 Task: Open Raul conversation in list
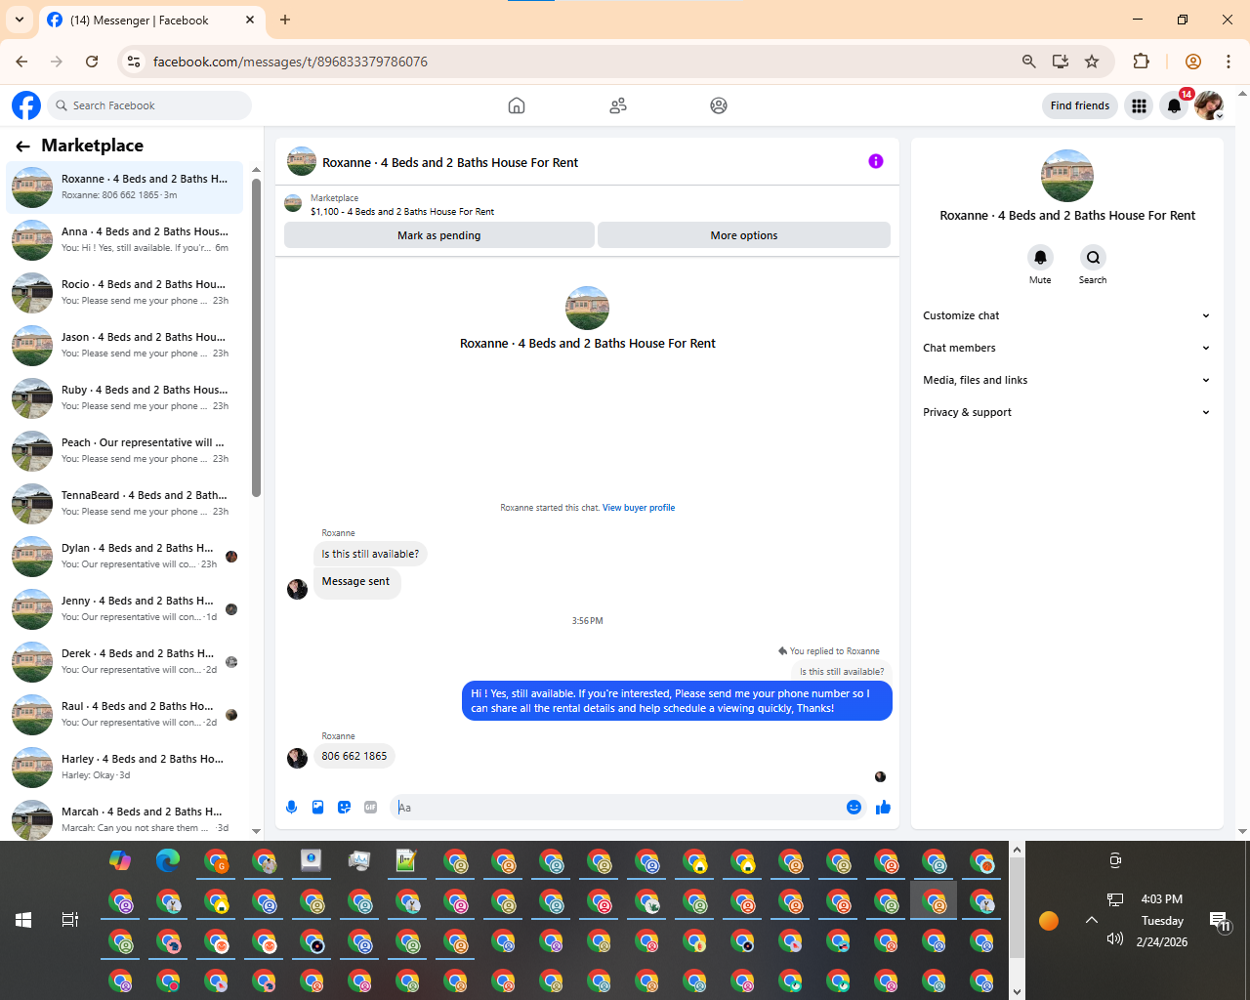pyautogui.click(x=125, y=714)
